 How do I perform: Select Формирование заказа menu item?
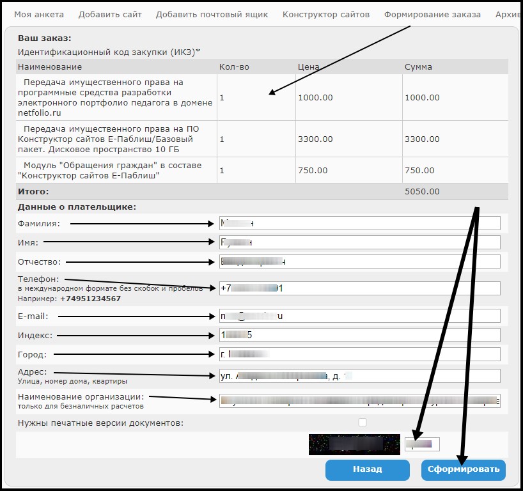(432, 14)
